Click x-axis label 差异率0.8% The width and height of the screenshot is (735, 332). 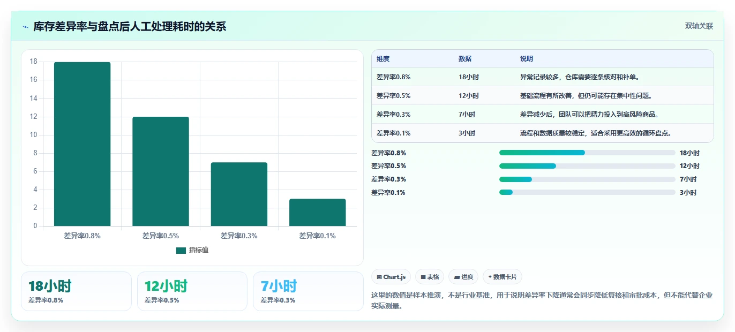pos(82,236)
